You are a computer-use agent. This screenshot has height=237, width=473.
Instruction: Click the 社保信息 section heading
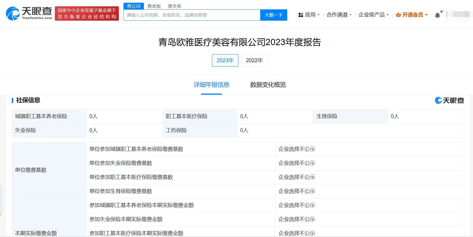[x=28, y=100]
